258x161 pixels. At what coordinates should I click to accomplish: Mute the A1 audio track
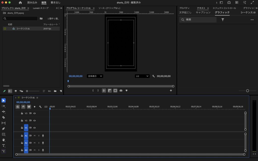35,136
